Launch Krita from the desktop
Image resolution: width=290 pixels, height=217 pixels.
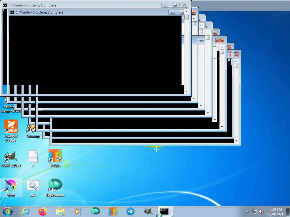coord(11,188)
